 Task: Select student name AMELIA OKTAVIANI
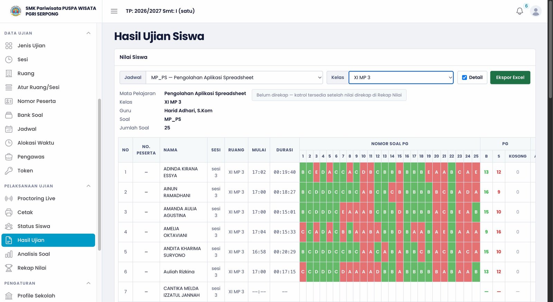(175, 232)
